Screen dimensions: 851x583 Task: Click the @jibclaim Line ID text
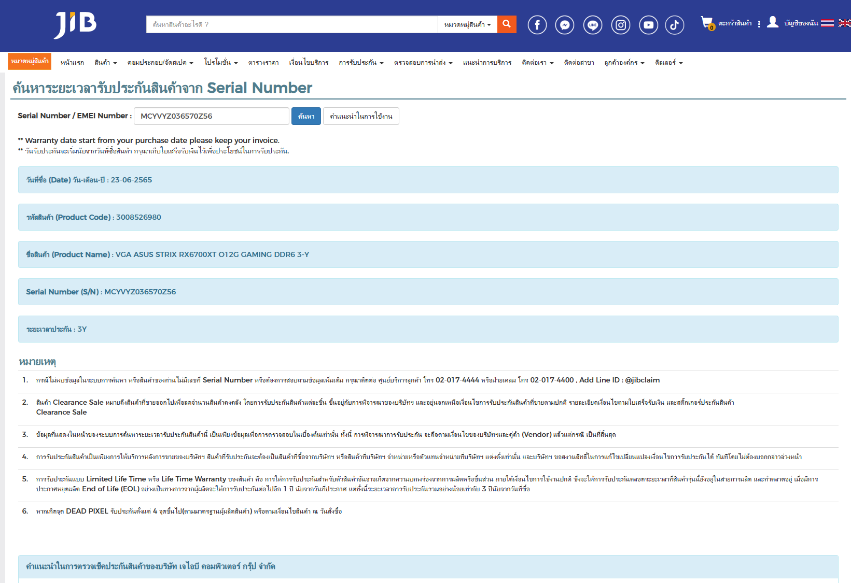tap(642, 380)
